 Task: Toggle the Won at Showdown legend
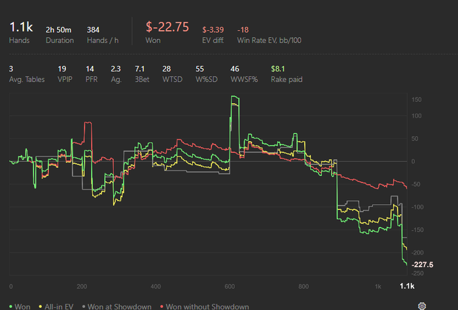click(117, 307)
